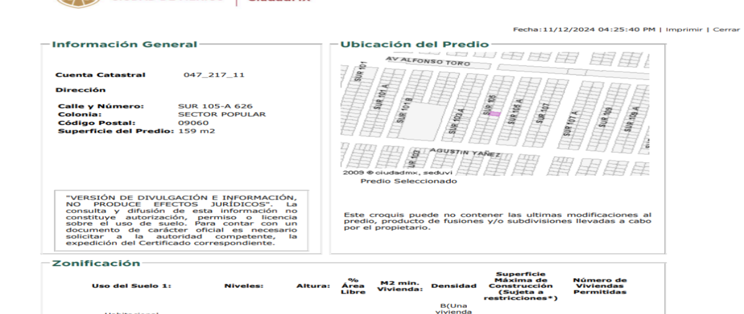This screenshot has height=314, width=744.
Task: Click the 'Cuenta Catastral' label
Action: (x=100, y=75)
